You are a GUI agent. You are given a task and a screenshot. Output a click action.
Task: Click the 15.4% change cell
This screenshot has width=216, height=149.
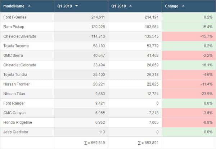[189, 27]
